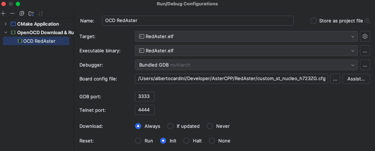Click the sort alphabetically icon

tap(40, 14)
